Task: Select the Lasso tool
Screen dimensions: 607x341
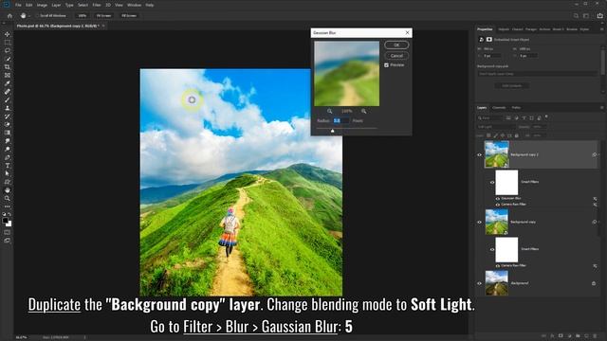Action: (x=8, y=50)
